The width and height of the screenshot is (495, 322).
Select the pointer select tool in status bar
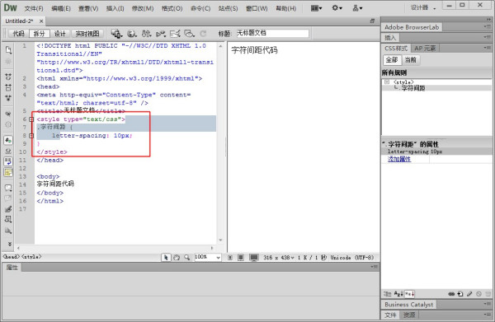(166, 258)
